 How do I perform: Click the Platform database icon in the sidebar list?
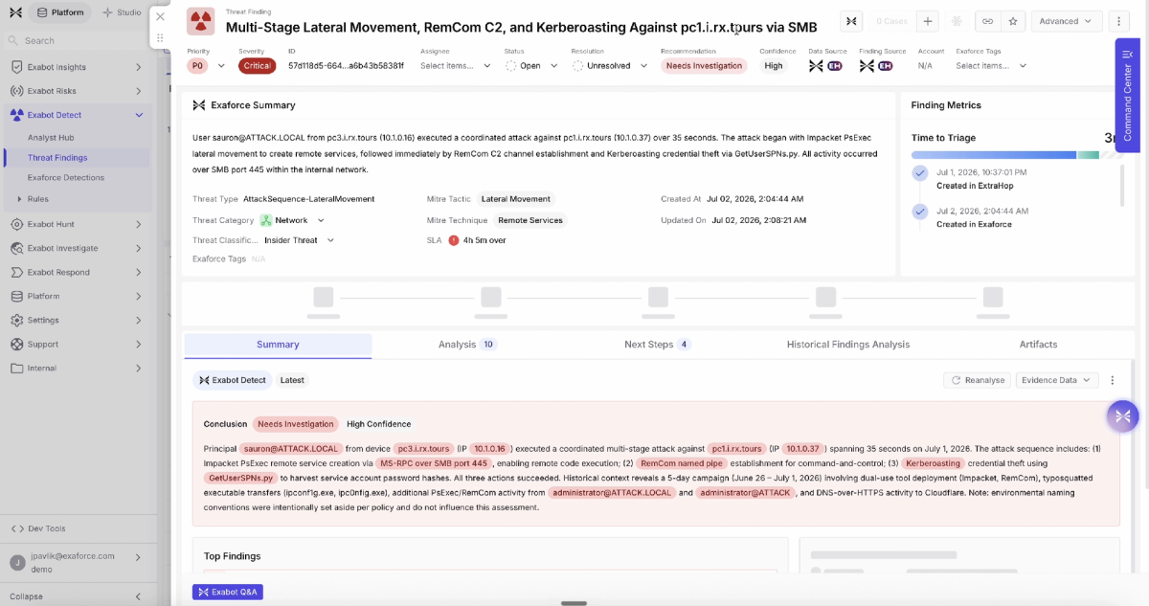pos(17,296)
